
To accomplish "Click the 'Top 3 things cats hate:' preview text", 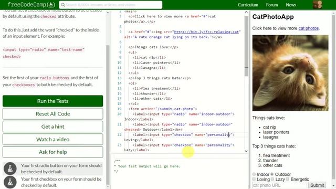I will coord(274,146).
